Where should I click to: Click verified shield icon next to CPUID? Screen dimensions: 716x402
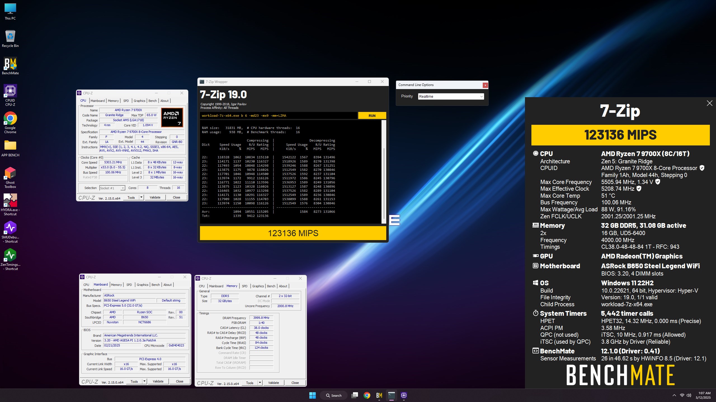[x=702, y=168]
